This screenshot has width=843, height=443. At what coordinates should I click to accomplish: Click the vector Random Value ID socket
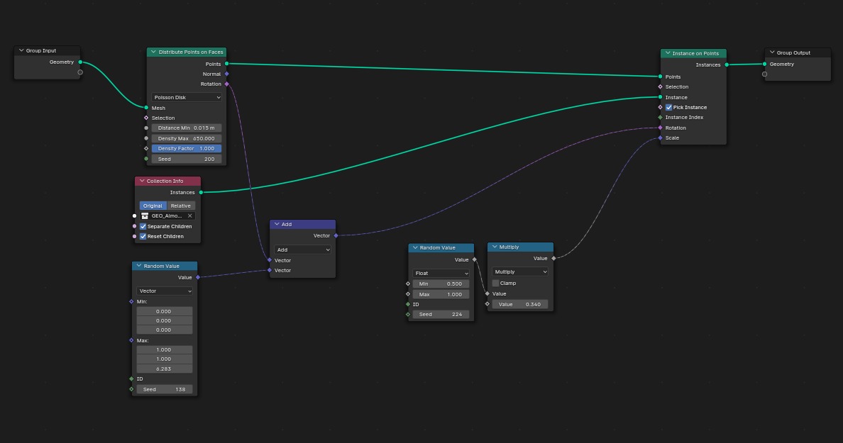[x=132, y=379]
